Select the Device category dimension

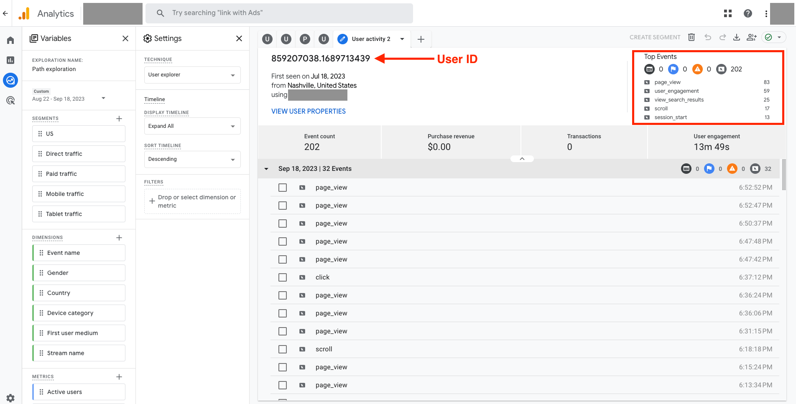point(79,313)
